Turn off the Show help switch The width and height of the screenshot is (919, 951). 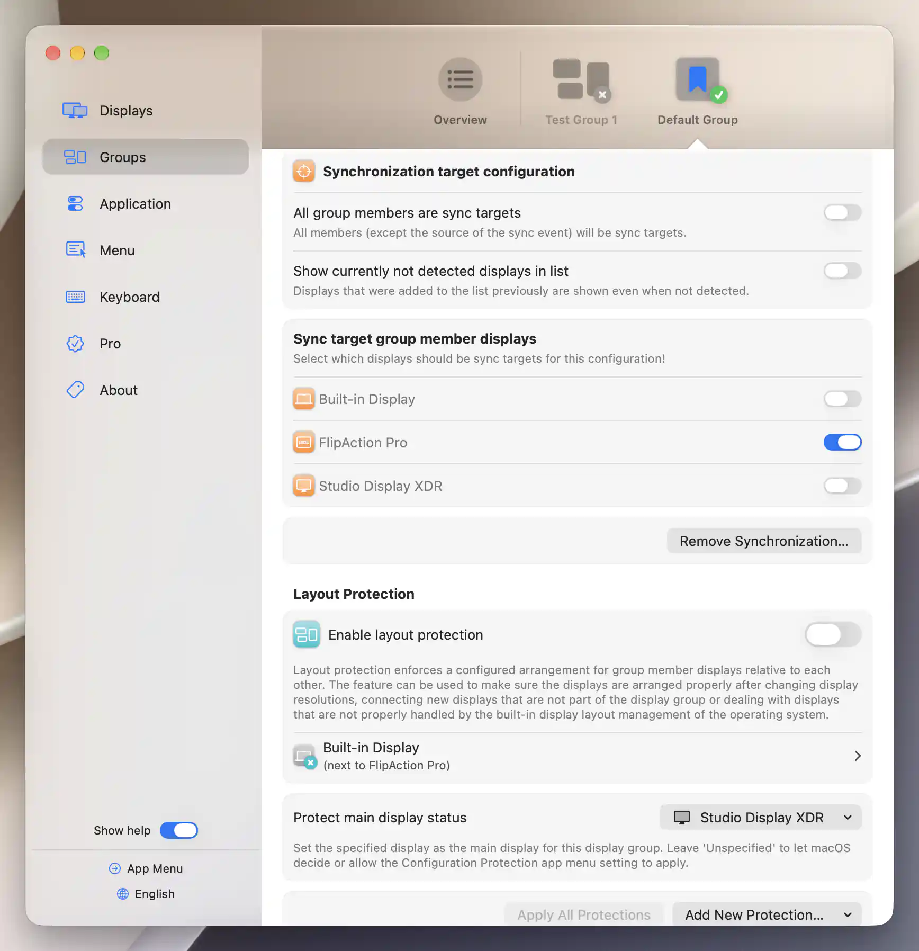[x=179, y=830]
